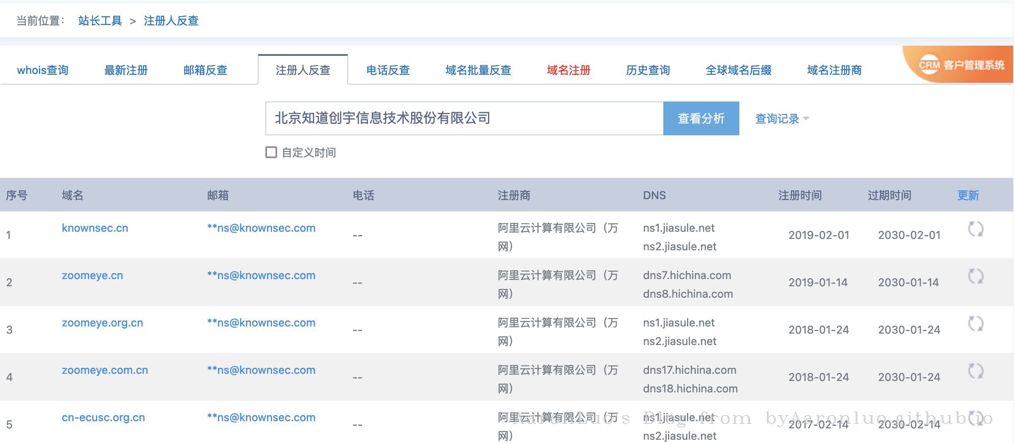Select the 电话反查 tab
The image size is (1014, 444).
(388, 70)
